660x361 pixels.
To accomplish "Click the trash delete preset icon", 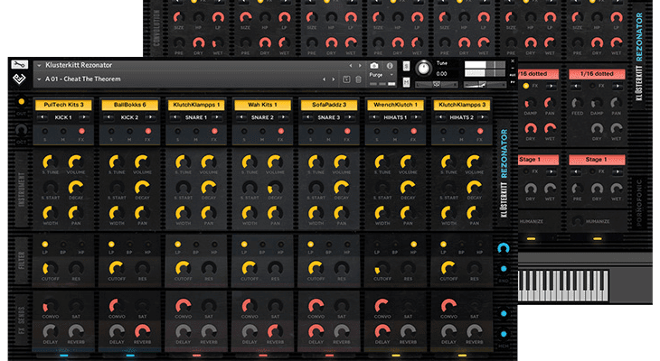I will pos(357,79).
